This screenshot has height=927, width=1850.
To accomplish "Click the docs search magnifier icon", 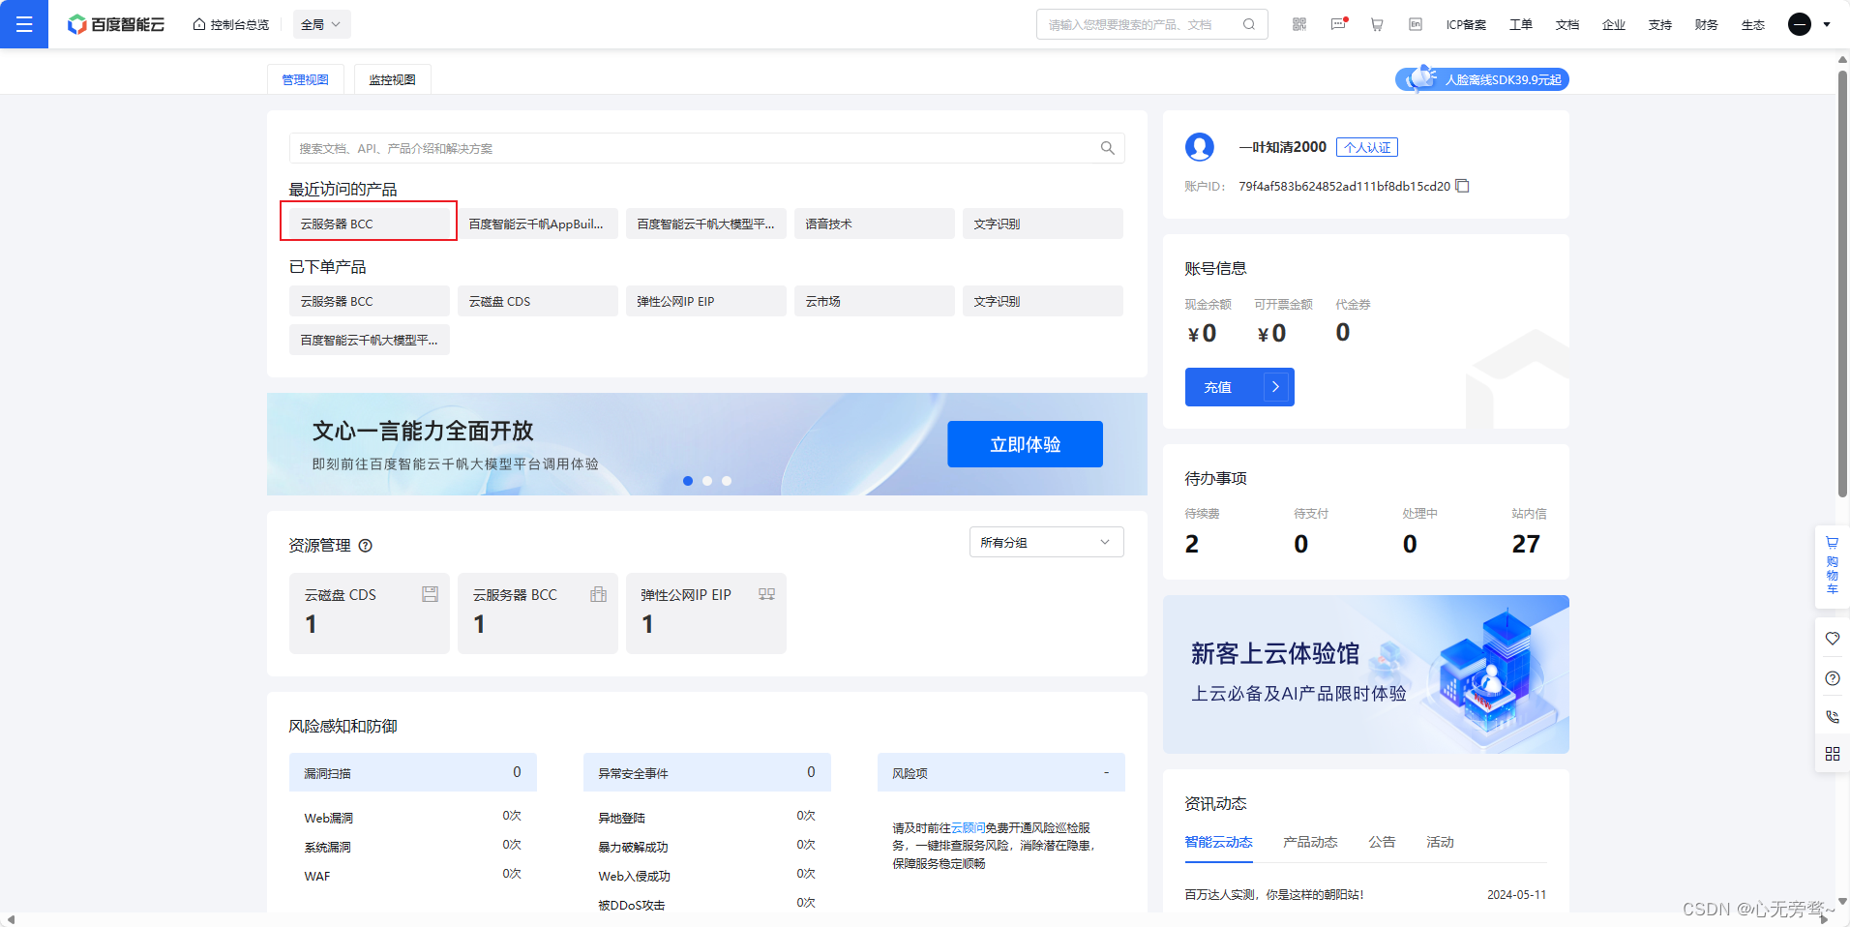I will (x=1108, y=148).
